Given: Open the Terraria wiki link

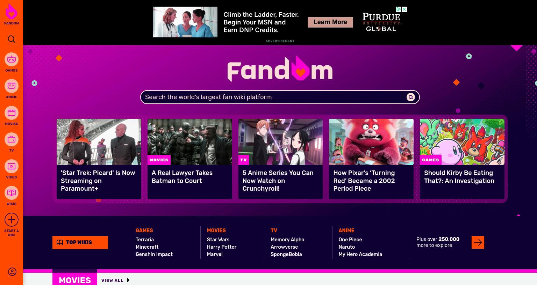Looking at the screenshot, I should (x=145, y=240).
